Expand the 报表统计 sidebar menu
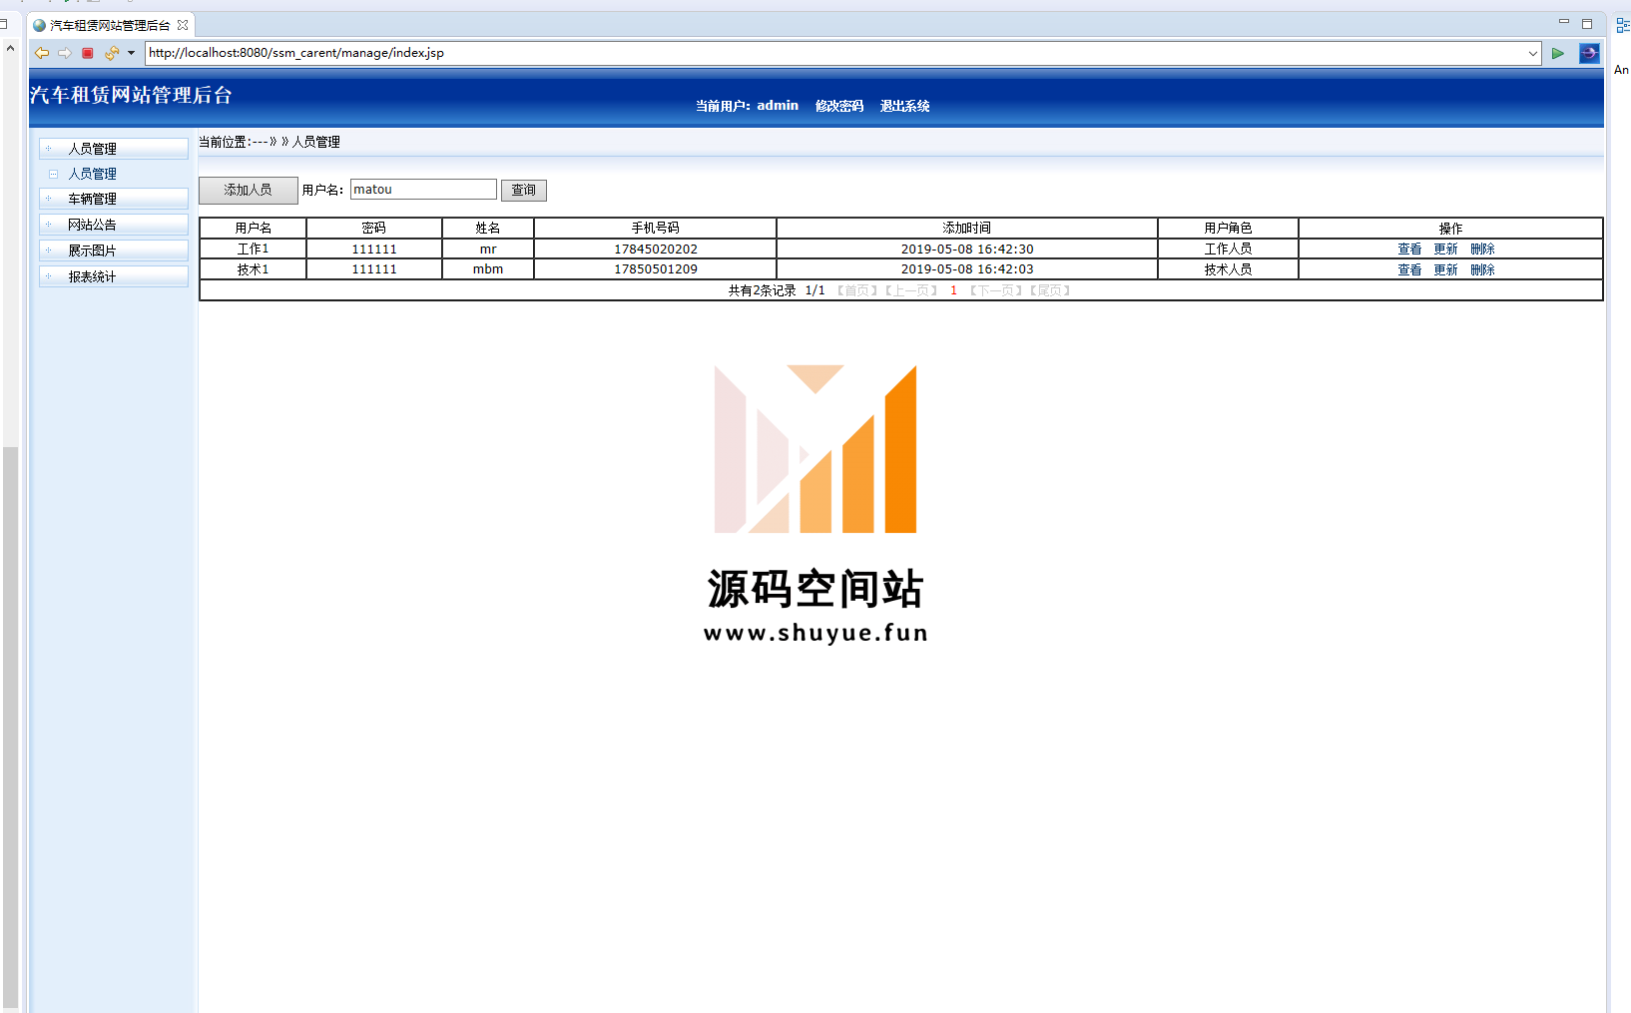This screenshot has height=1013, width=1631. 114,276
